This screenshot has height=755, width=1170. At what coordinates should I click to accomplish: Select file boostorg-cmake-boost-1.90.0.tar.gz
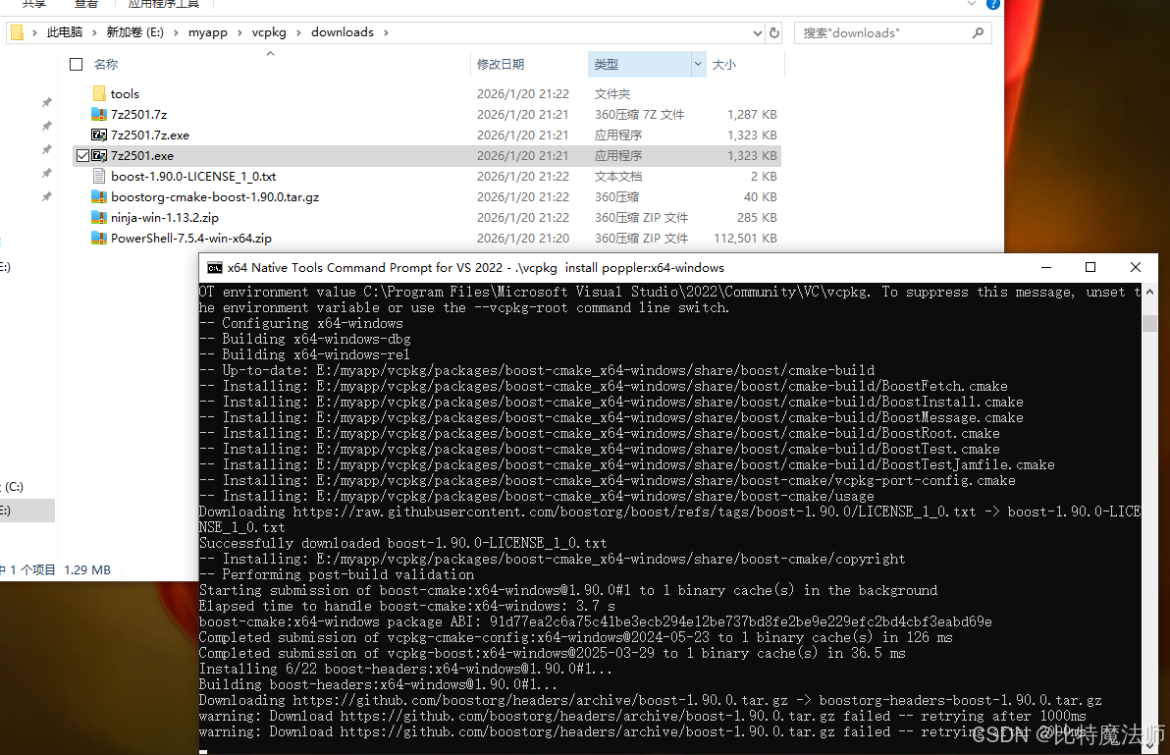pyautogui.click(x=215, y=197)
